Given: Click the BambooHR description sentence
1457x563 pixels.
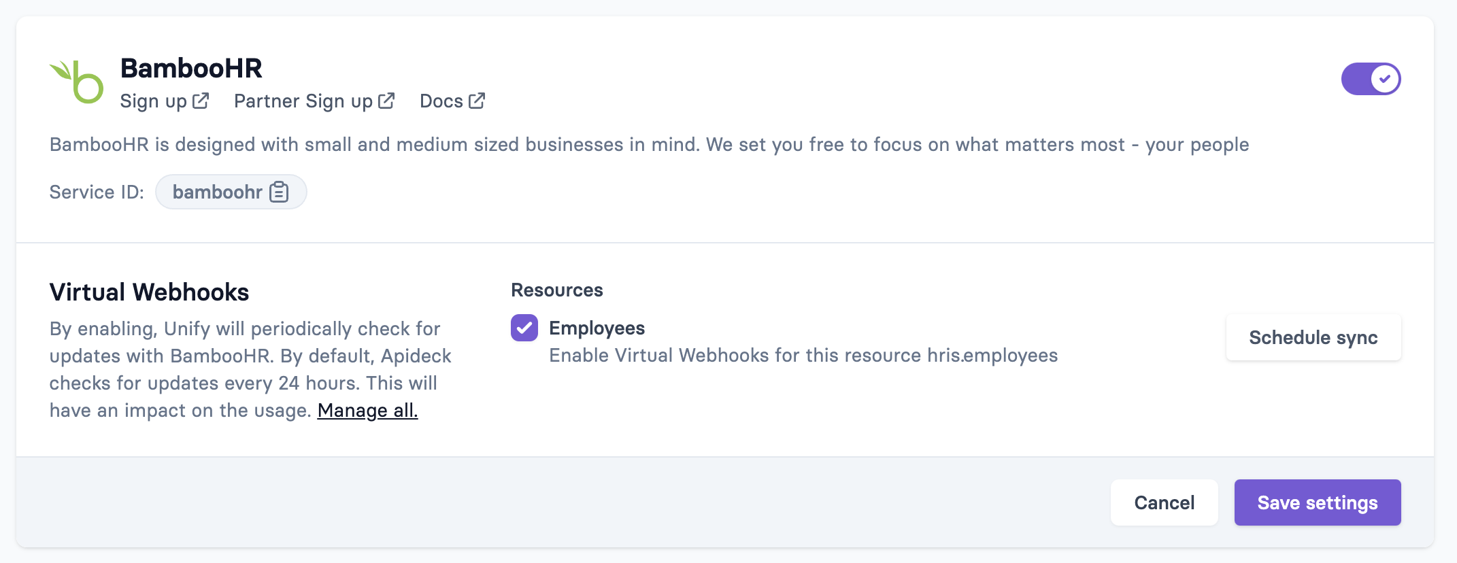Looking at the screenshot, I should pos(649,145).
